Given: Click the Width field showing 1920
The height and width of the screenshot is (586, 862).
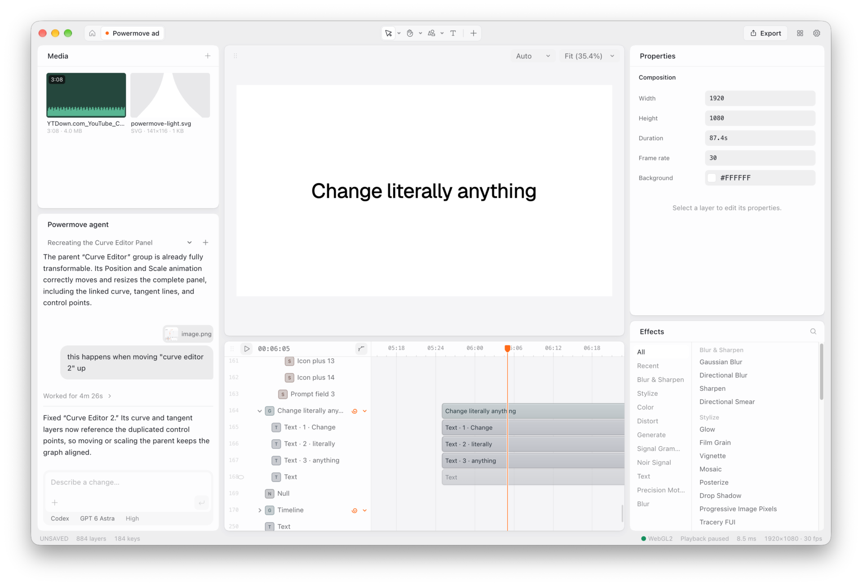Looking at the screenshot, I should tap(760, 98).
